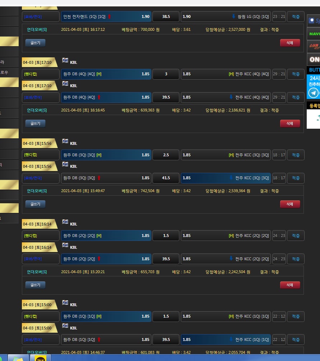Click the Telegram icon in side banner
320x361 pixels.
313,93
